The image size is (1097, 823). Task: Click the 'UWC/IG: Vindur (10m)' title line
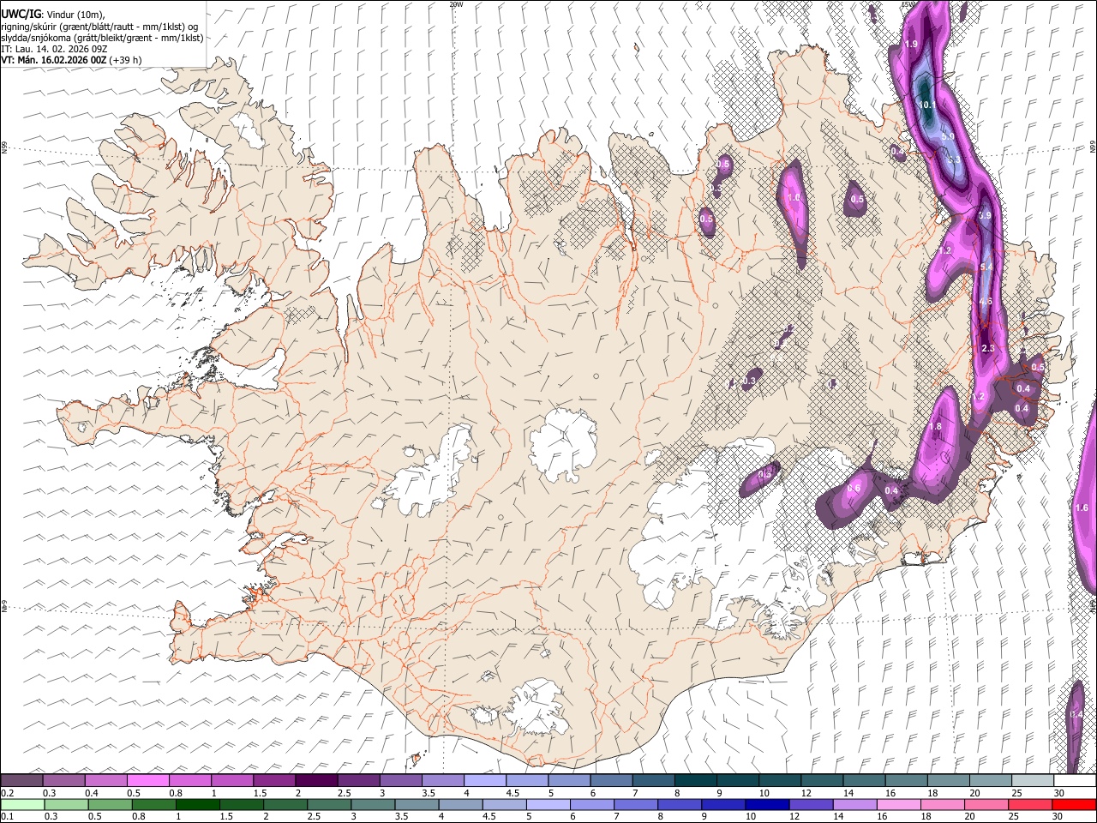(x=53, y=14)
